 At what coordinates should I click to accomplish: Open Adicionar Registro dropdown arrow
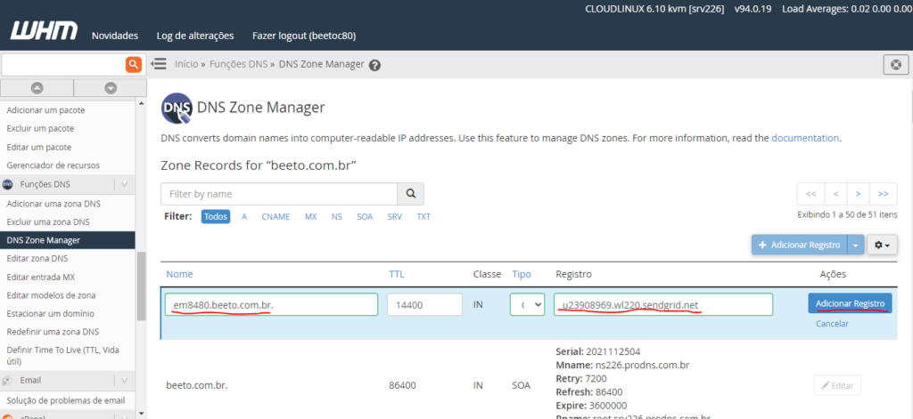coord(855,246)
